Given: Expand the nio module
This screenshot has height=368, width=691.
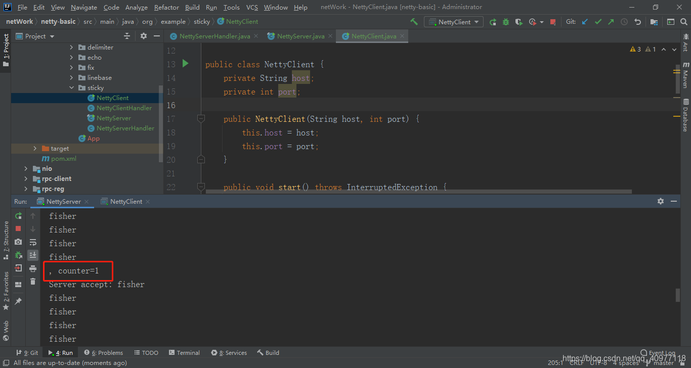Looking at the screenshot, I should click(26, 168).
